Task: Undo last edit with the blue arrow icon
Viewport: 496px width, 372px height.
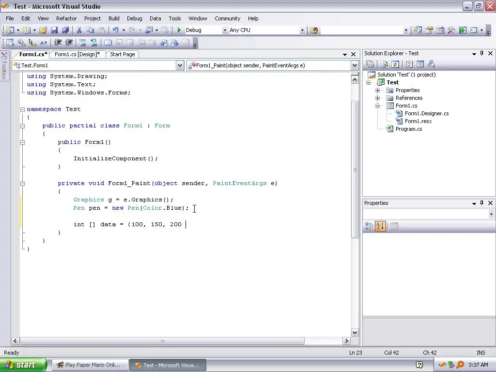Action: tap(116, 30)
